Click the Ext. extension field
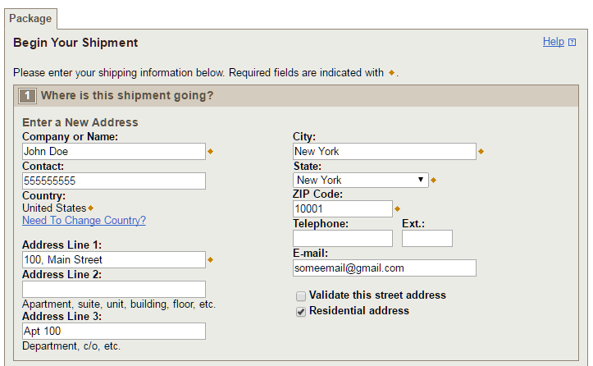The image size is (593, 366). (427, 239)
